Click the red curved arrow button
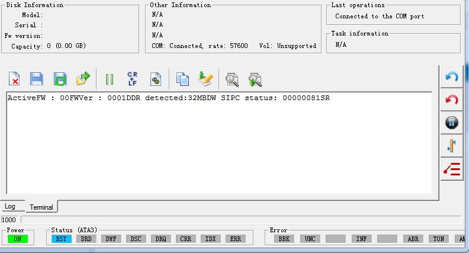This screenshot has width=469, height=253. (452, 100)
